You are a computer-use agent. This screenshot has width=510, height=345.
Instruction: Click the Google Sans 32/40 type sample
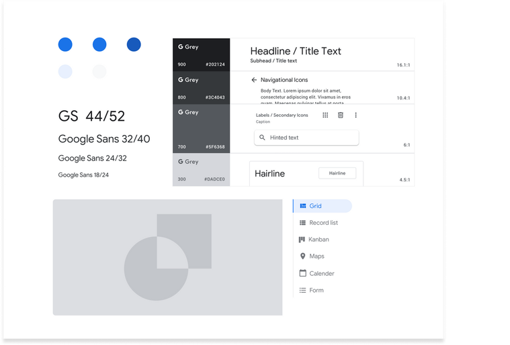pos(104,139)
